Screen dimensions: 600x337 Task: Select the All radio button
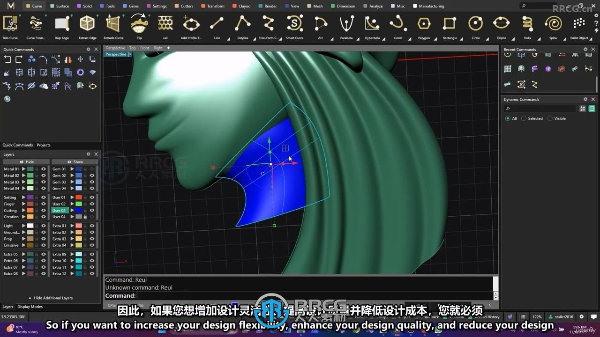click(508, 118)
